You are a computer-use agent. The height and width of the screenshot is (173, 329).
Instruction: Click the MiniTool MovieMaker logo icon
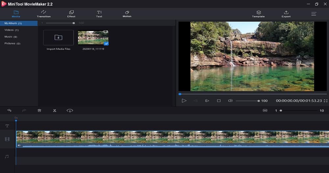[4, 4]
